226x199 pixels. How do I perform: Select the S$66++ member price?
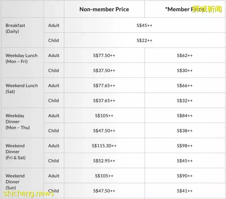[x=185, y=86]
